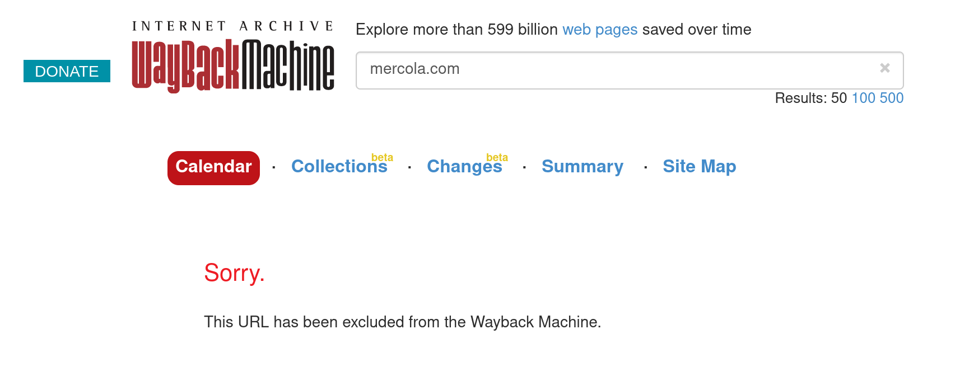Screen dimensions: 969x376
Task: Click the beta badge above Changes
Action: (x=497, y=158)
